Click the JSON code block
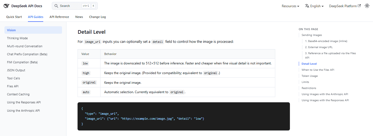This screenshot has width=373, height=136. pos(184,116)
